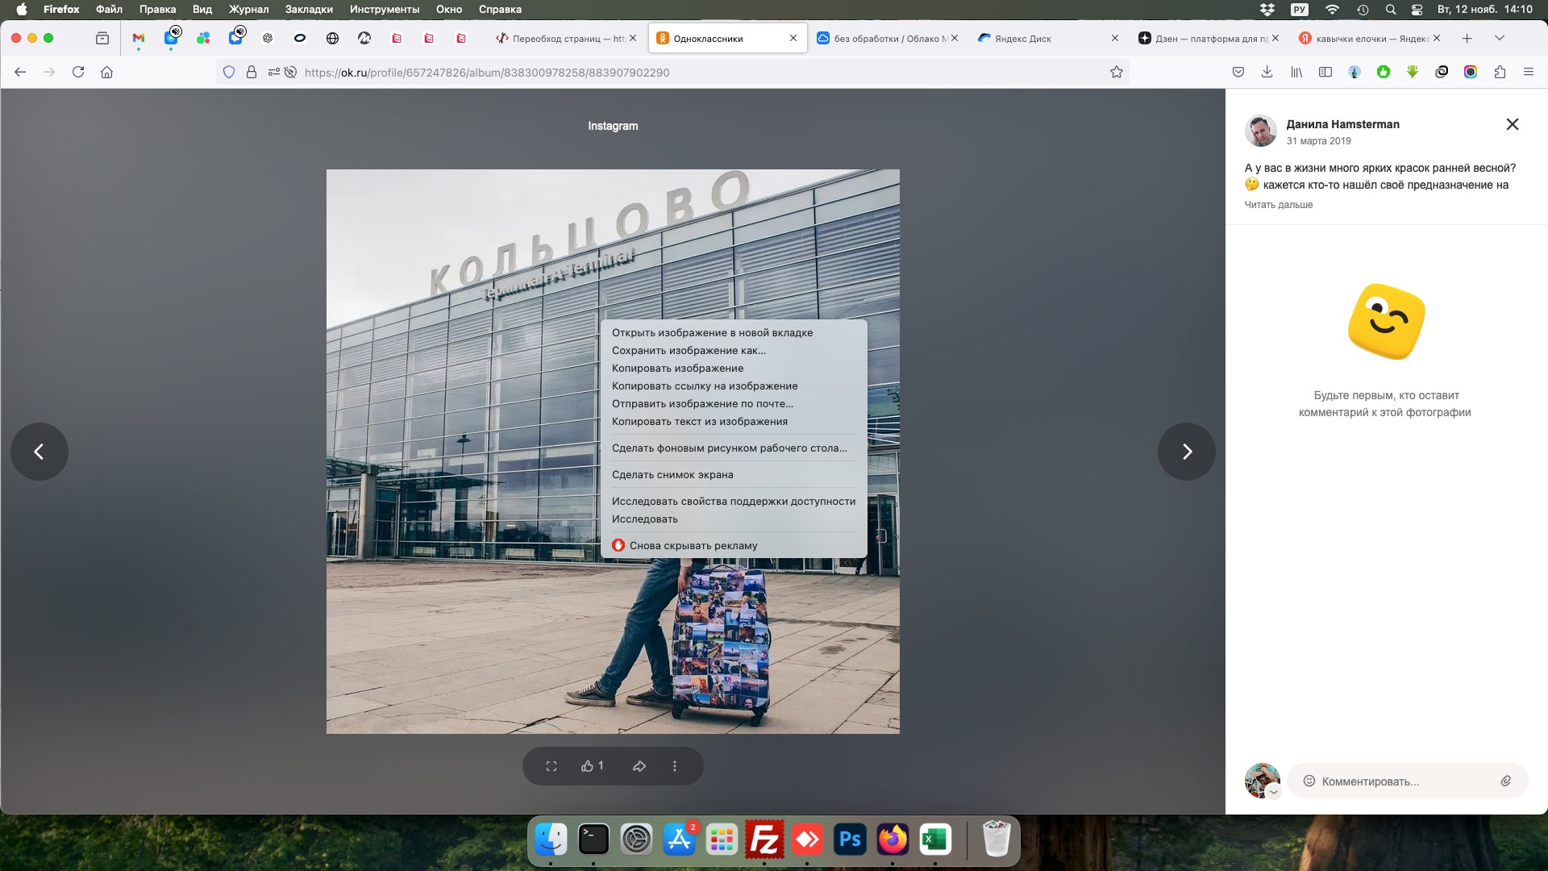The width and height of the screenshot is (1548, 871).
Task: Share the photo using the arrow icon
Action: tap(639, 766)
